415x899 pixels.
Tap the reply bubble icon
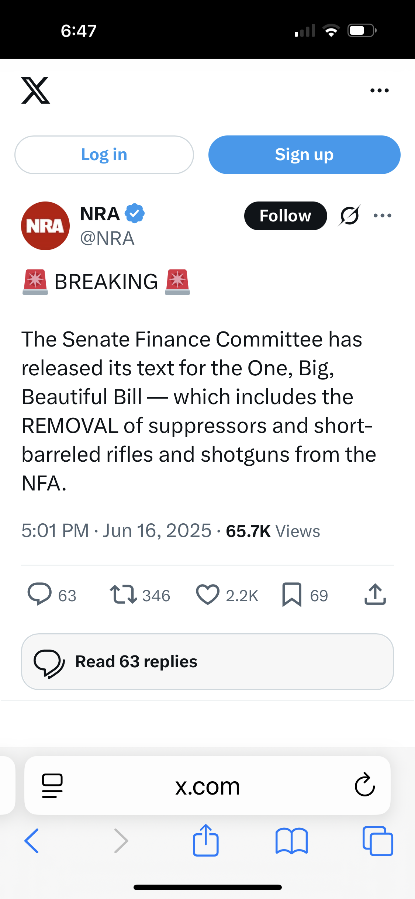(x=39, y=594)
